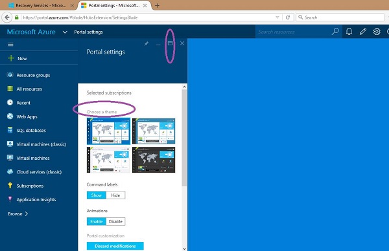Click the Virtual machines (classic) icon
The image size is (389, 251).
click(x=10, y=144)
